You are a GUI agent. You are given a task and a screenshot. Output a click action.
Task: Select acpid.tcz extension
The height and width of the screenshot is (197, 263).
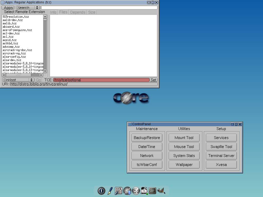click(23, 40)
